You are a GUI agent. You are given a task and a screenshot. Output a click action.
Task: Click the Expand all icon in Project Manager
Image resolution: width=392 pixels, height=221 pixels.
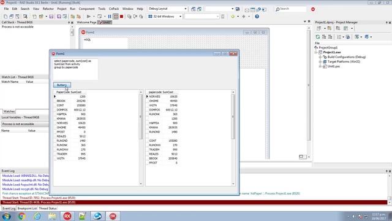click(x=324, y=37)
